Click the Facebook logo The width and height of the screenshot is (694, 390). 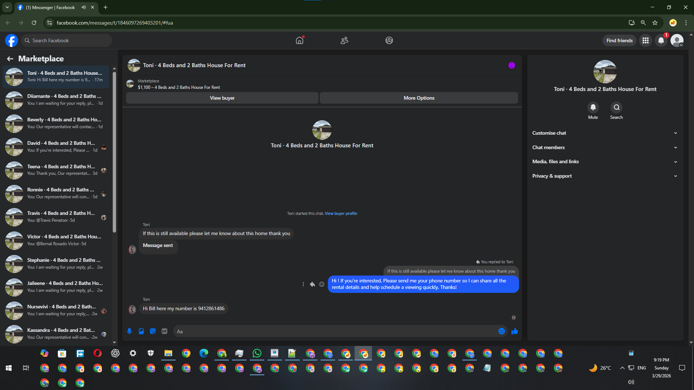12,40
